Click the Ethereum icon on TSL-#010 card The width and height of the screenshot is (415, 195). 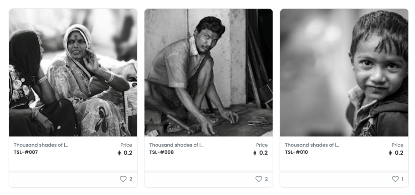pos(390,153)
